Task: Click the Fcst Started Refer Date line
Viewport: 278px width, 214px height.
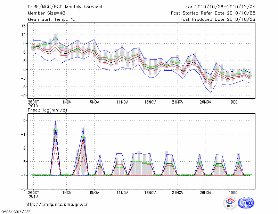Action: tap(213, 13)
